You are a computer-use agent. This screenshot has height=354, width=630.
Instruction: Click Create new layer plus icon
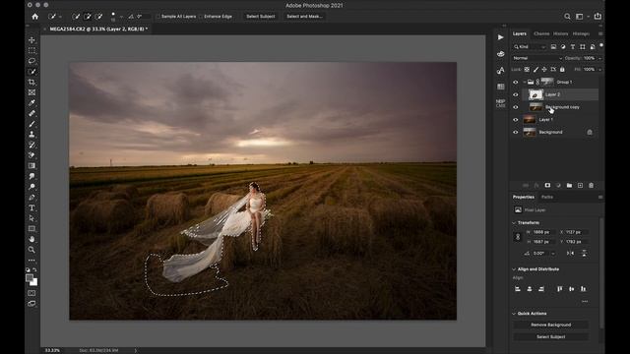click(x=580, y=186)
